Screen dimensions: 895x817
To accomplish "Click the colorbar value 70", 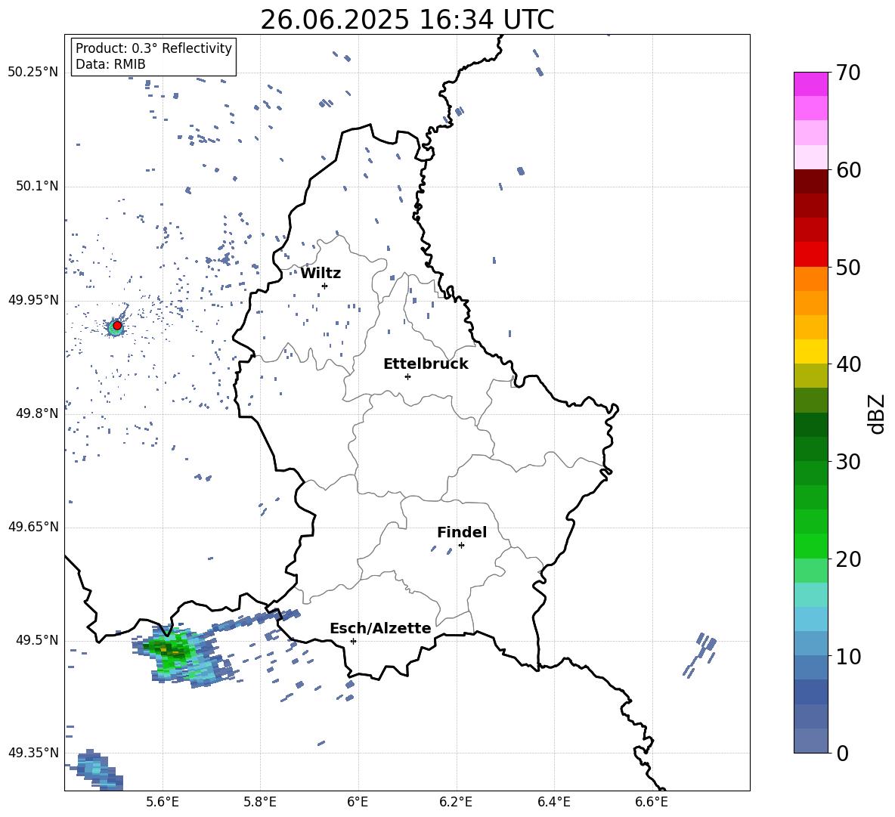I will tap(848, 73).
